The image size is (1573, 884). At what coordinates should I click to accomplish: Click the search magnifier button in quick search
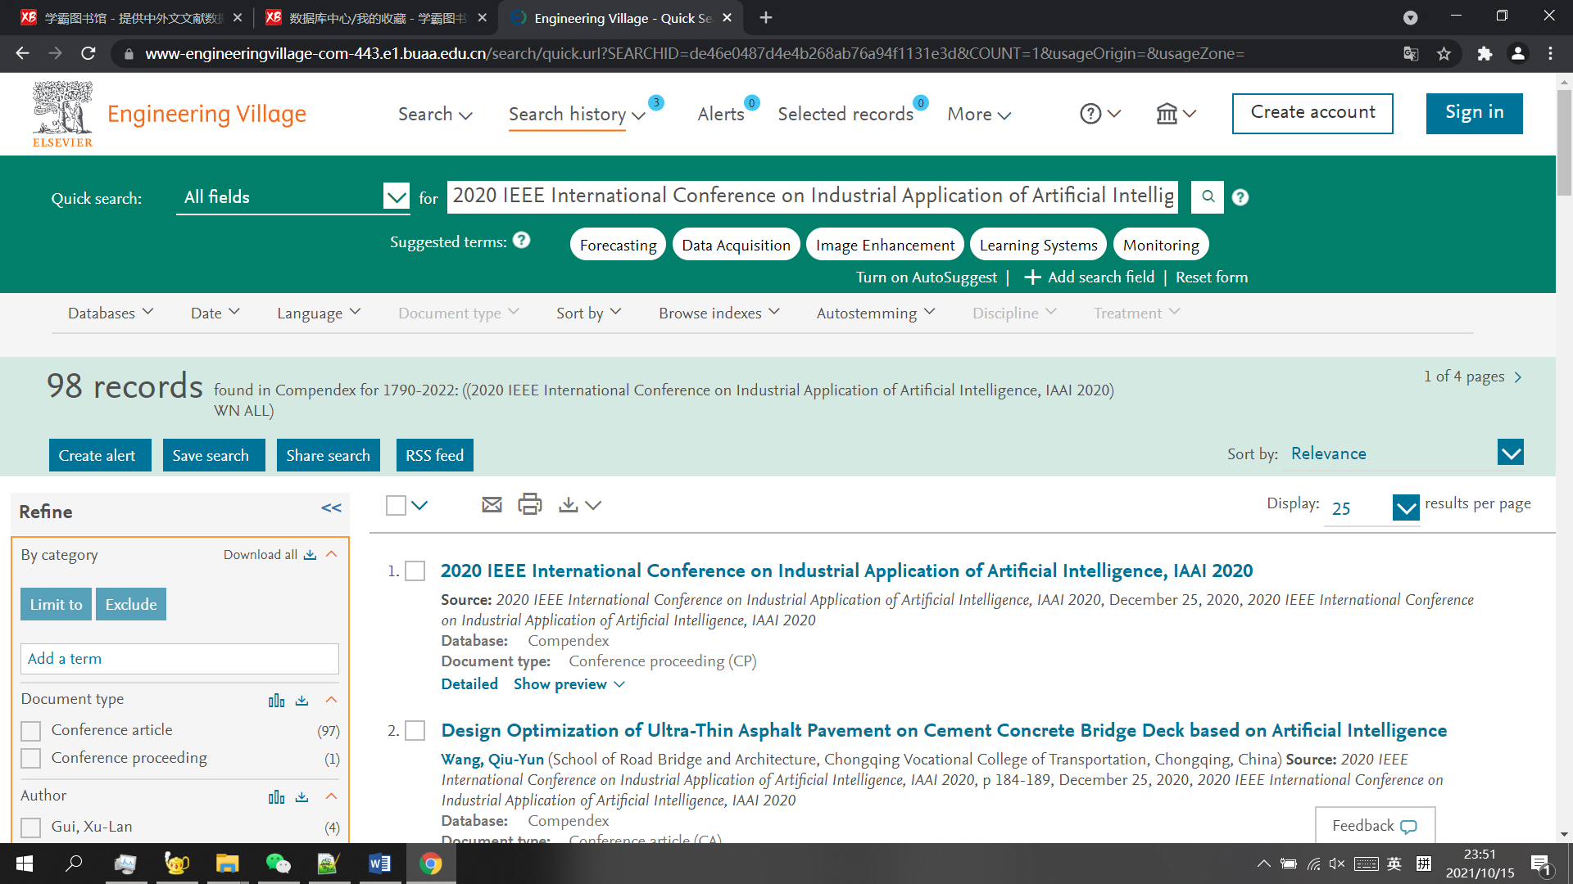(x=1208, y=196)
